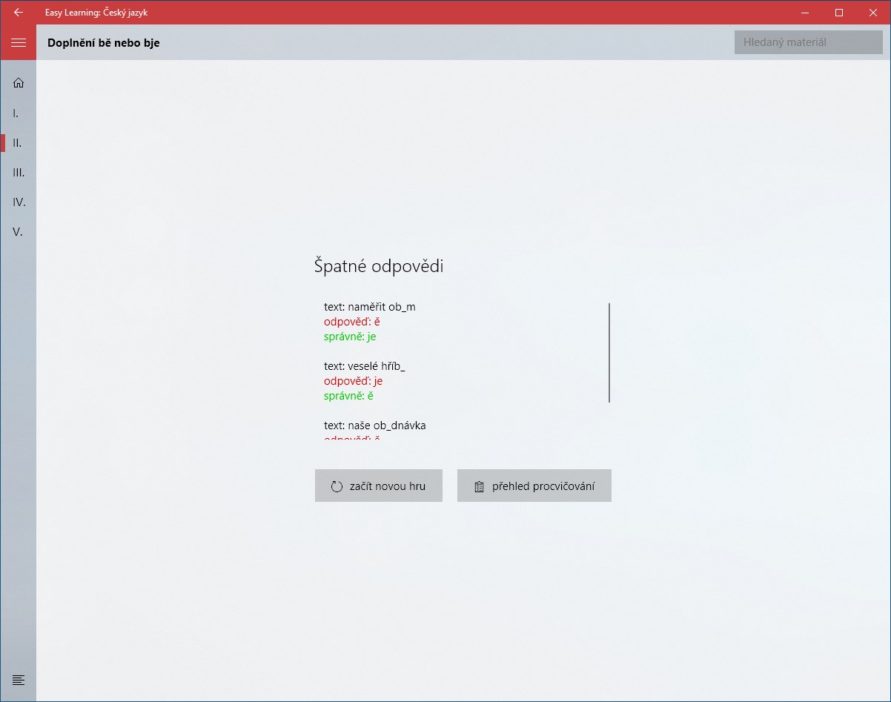Select text row veselé hříb_
The height and width of the screenshot is (702, 891).
pos(365,366)
